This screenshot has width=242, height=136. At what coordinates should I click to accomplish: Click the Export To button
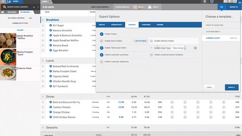(234, 7)
